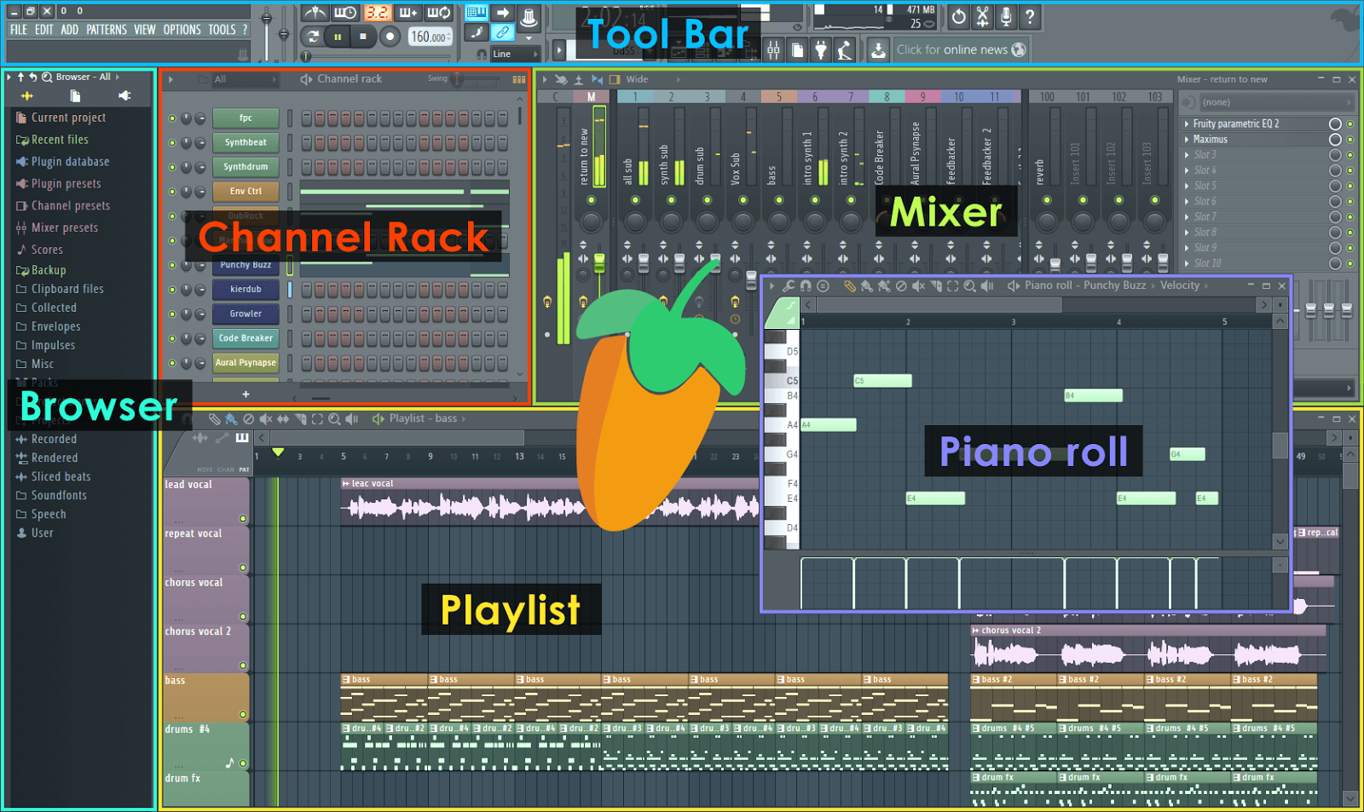This screenshot has width=1364, height=812.
Task: Click the Browser search magnifier icon
Action: click(x=47, y=77)
